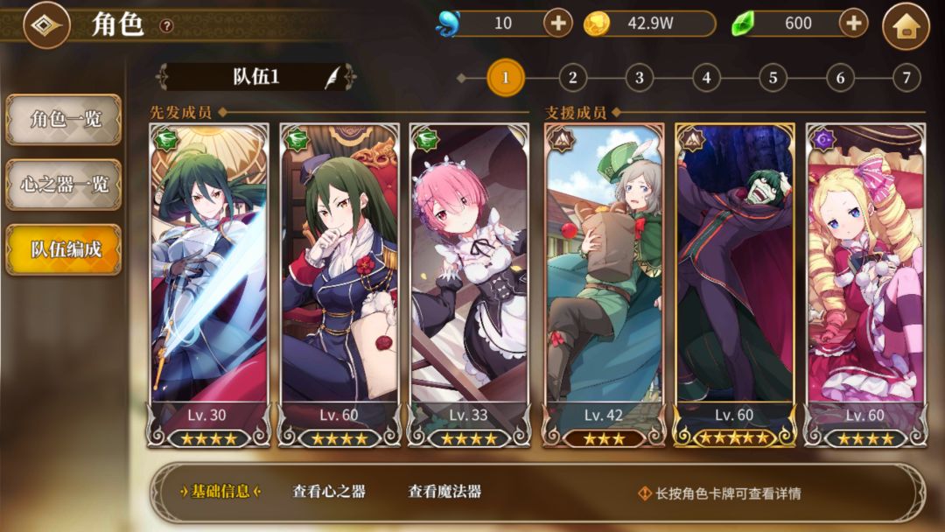Select team slot number 7
The height and width of the screenshot is (532, 945).
906,77
